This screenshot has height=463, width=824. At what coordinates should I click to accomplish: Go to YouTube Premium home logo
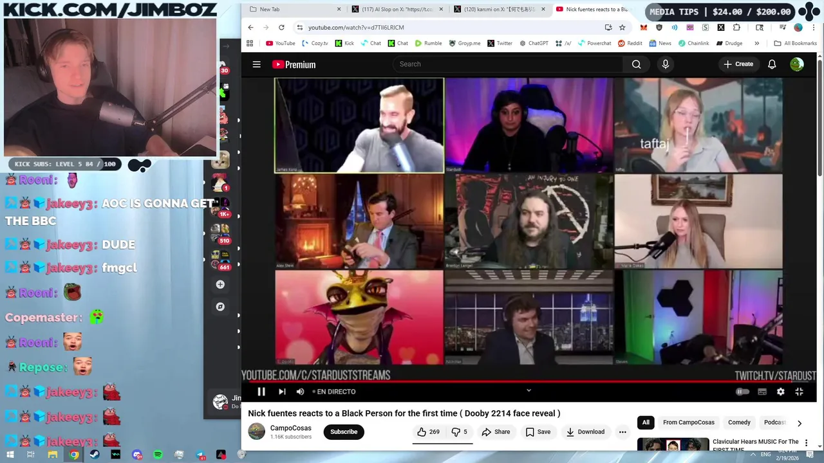[294, 64]
